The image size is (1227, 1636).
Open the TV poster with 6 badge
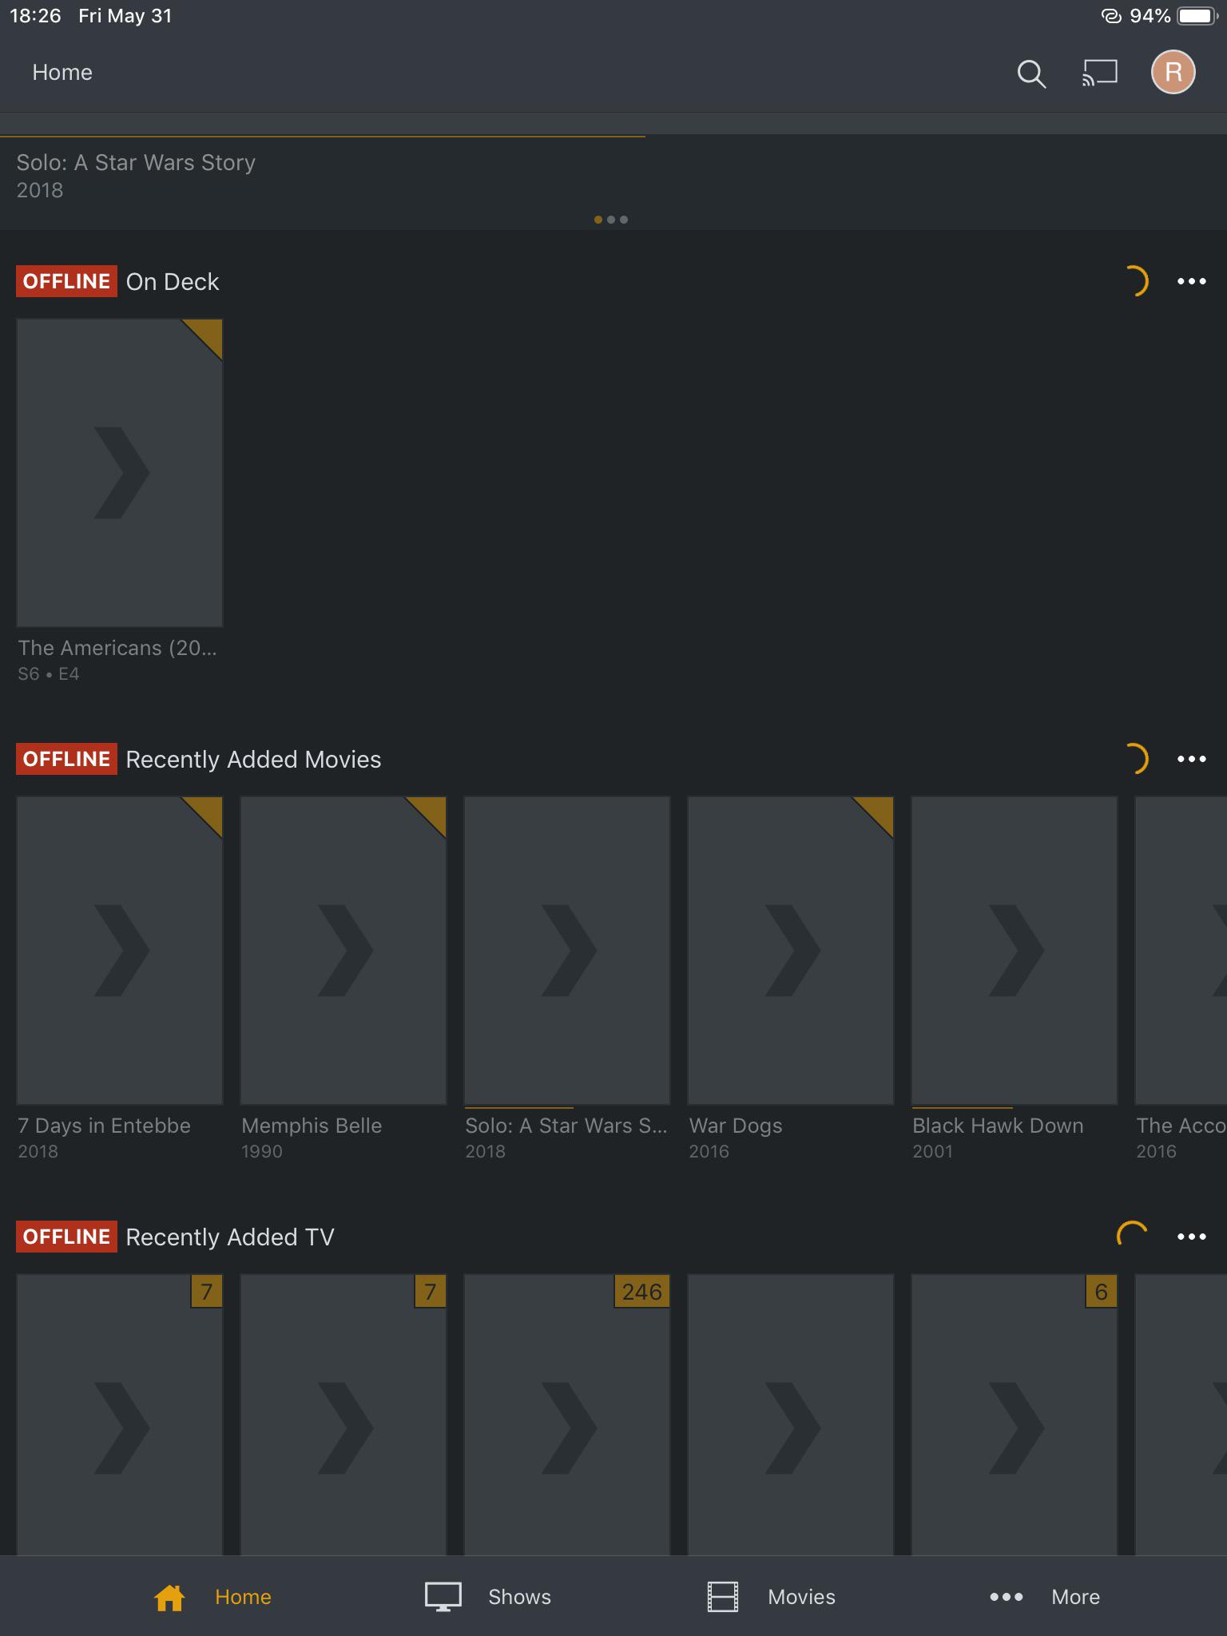(x=1015, y=1414)
